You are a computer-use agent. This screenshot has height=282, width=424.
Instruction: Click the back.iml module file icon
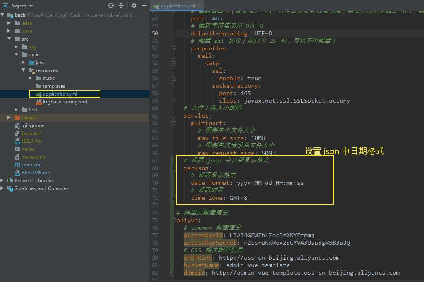pos(17,133)
